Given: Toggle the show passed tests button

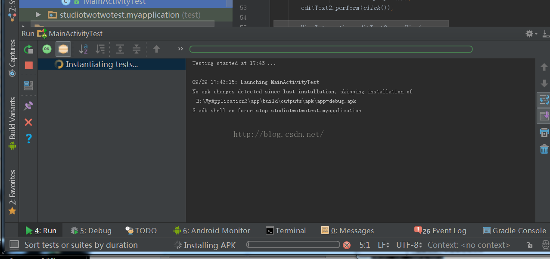Looking at the screenshot, I should [47, 49].
